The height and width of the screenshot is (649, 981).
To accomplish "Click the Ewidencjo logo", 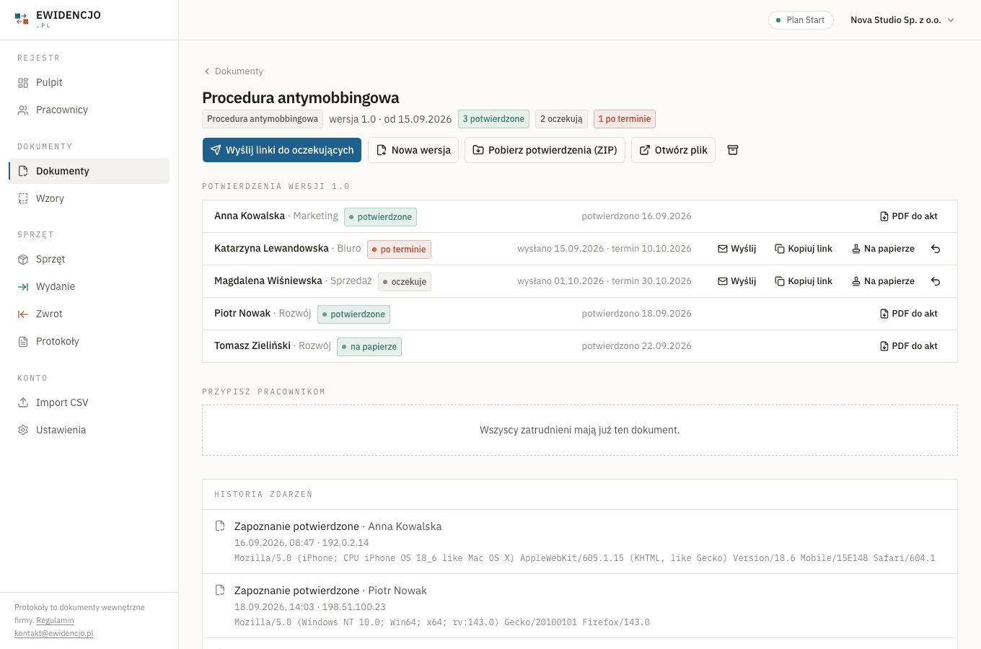I will pos(58,19).
